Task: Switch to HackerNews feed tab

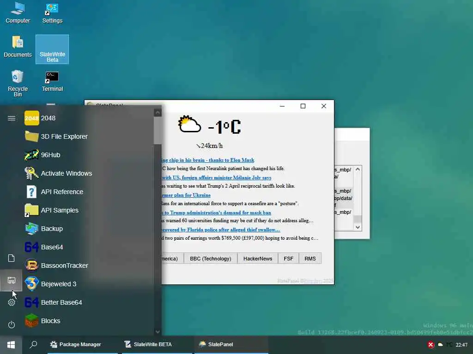Action: 258,259
